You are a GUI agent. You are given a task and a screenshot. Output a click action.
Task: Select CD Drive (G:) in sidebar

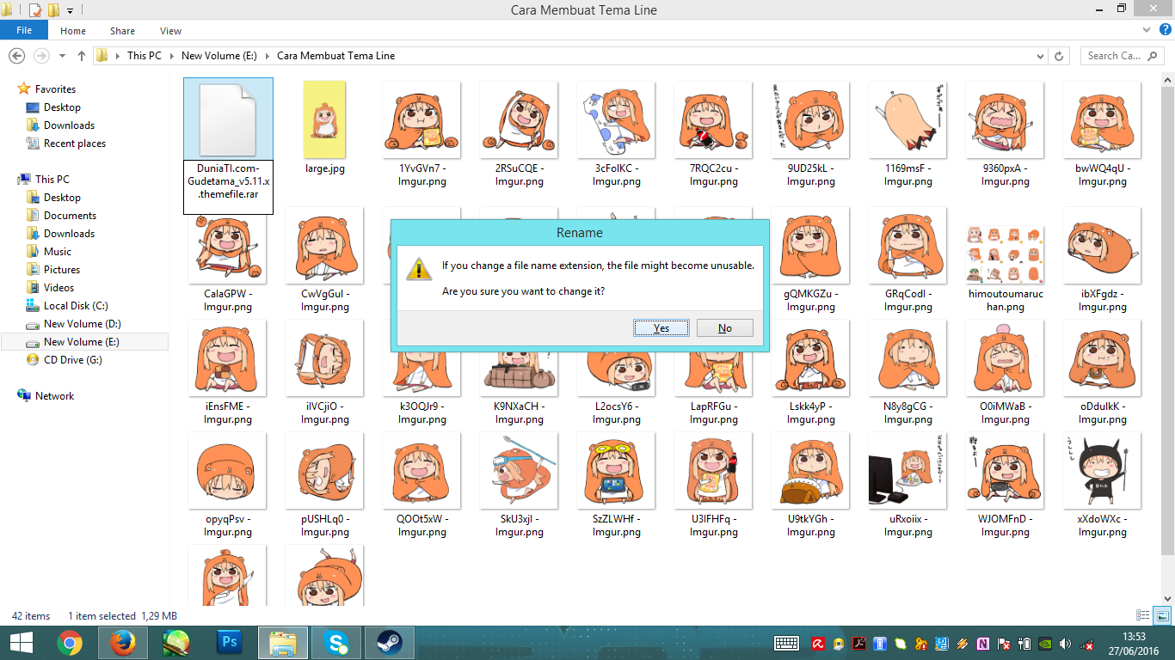(72, 360)
